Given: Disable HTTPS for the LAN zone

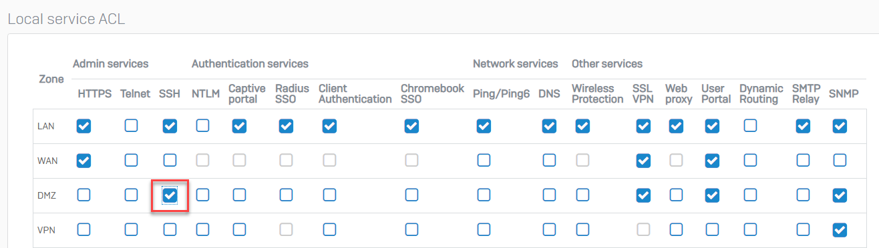Looking at the screenshot, I should coord(83,126).
